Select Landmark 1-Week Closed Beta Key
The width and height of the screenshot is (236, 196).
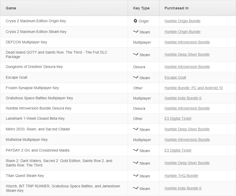35,118
